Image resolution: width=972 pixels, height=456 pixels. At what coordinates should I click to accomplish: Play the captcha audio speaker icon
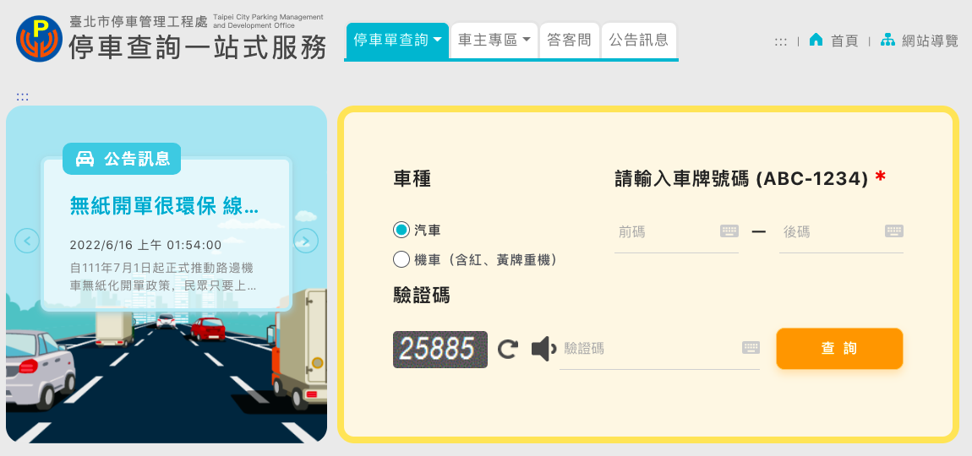[543, 349]
